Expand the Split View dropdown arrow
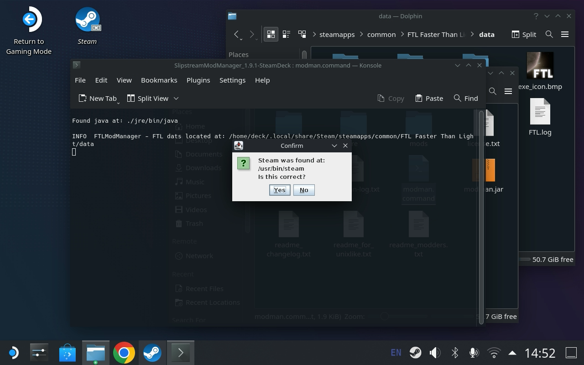Image resolution: width=584 pixels, height=365 pixels. click(x=176, y=98)
